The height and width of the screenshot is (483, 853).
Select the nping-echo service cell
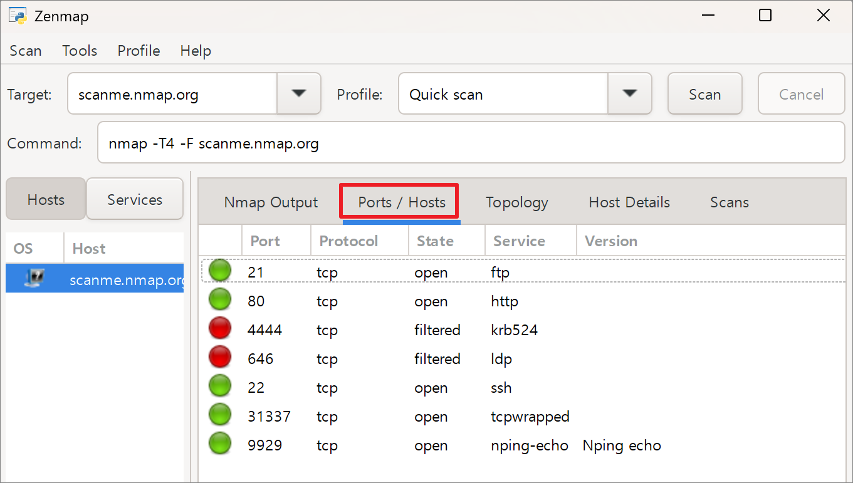530,445
